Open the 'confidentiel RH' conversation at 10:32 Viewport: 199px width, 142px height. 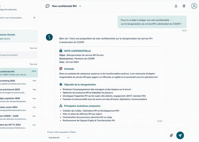[x=19, y=73]
